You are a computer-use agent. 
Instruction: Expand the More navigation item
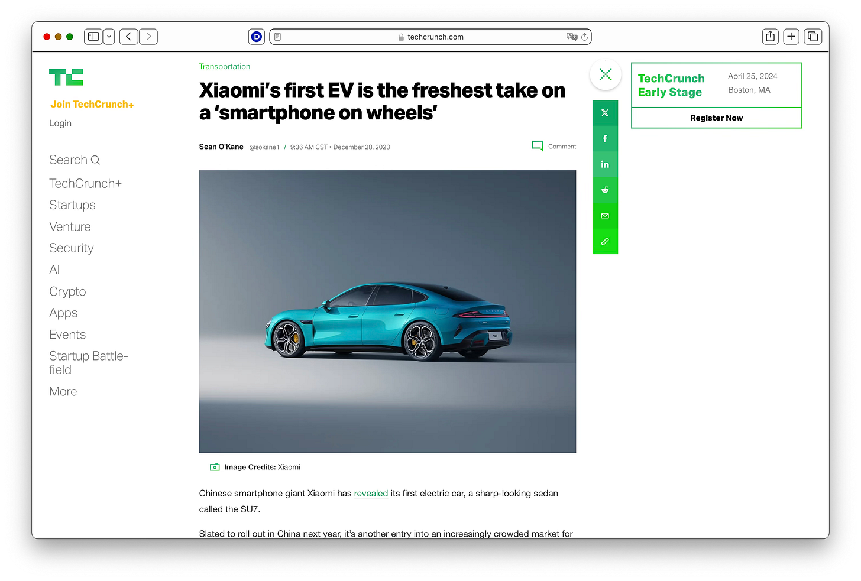click(63, 391)
